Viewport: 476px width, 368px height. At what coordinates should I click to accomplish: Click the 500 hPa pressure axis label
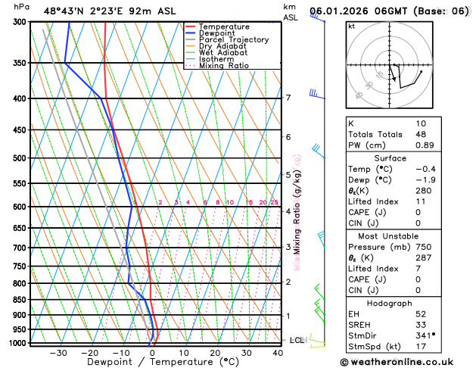[x=21, y=158]
